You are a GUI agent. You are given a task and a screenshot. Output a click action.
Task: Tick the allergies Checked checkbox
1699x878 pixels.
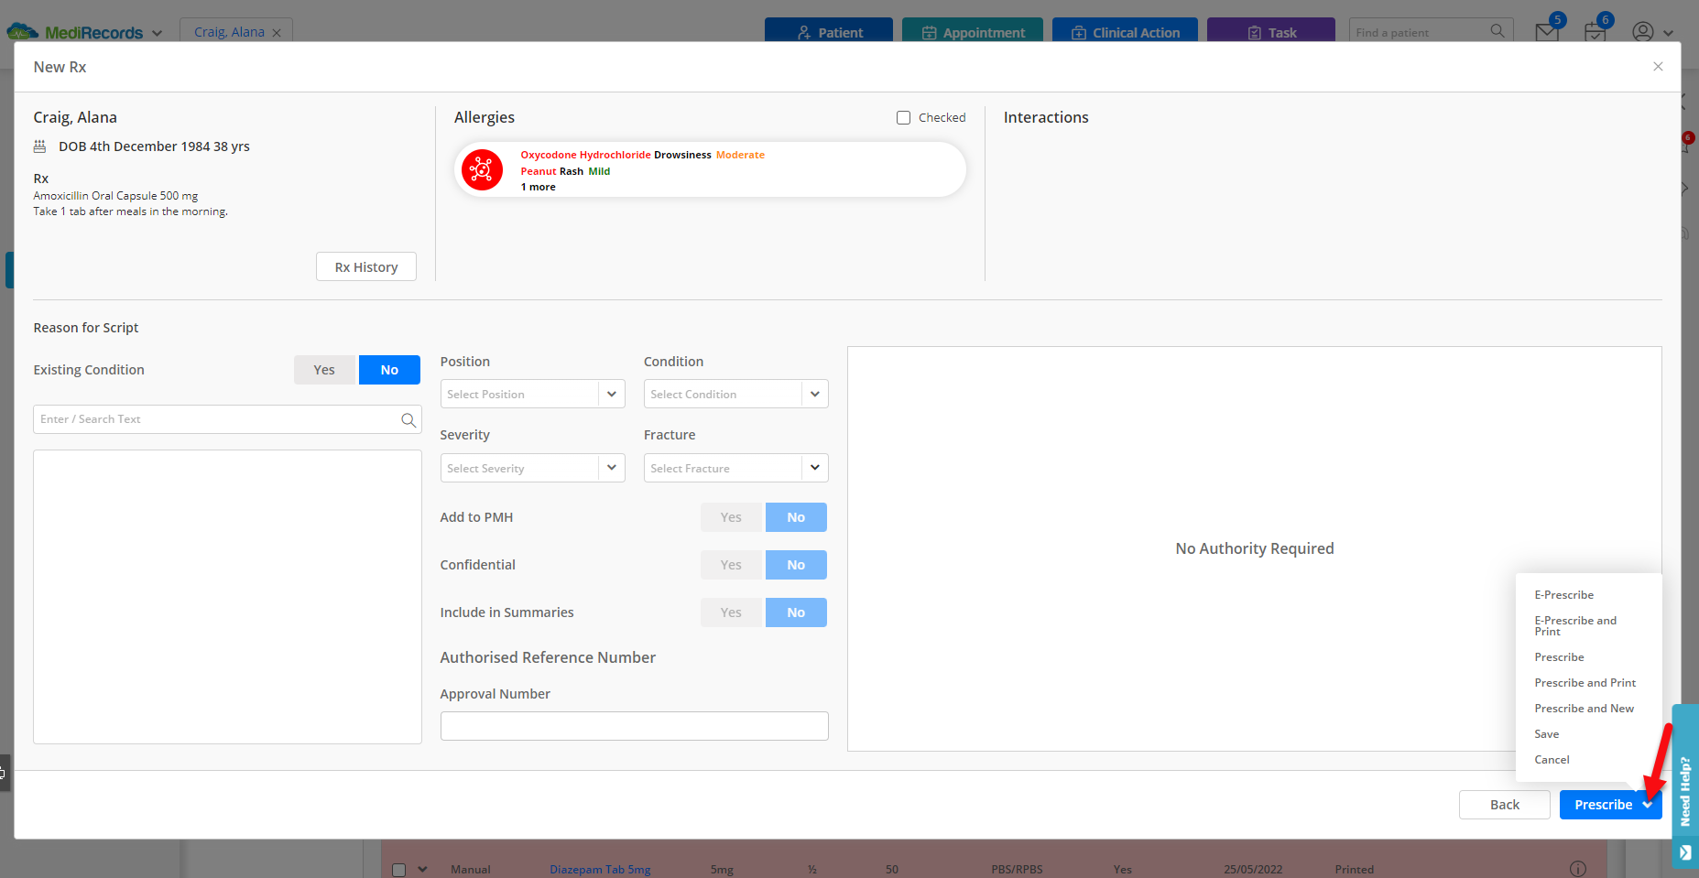[x=903, y=118]
